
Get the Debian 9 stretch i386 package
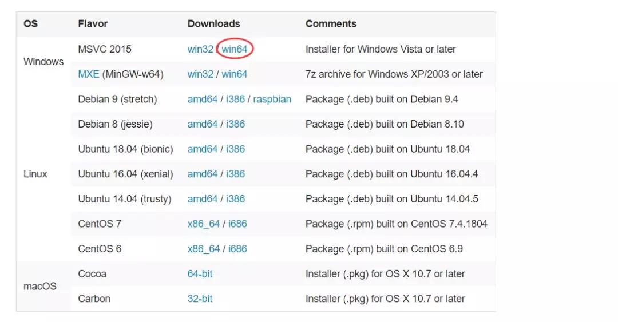235,100
